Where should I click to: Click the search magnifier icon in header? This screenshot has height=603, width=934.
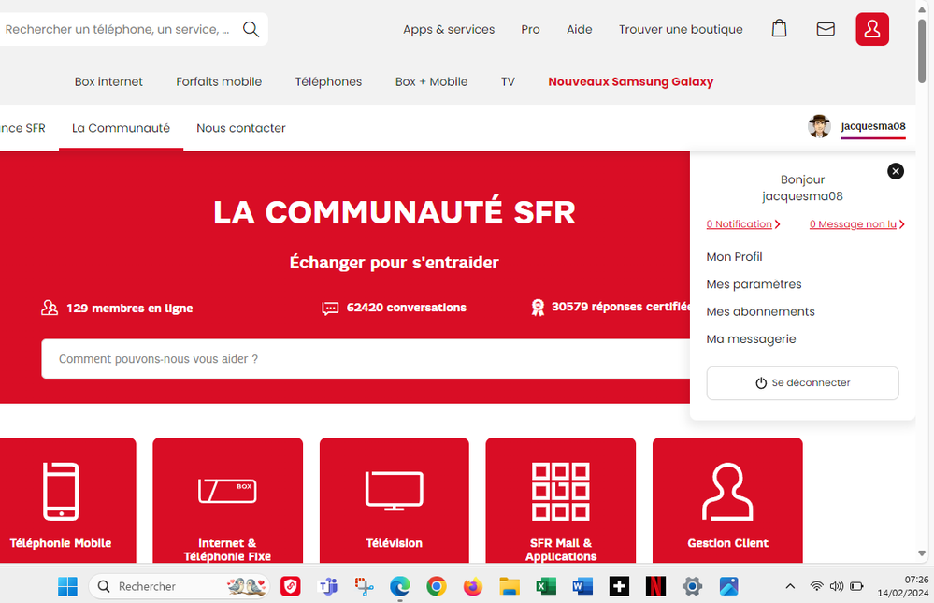click(x=251, y=29)
